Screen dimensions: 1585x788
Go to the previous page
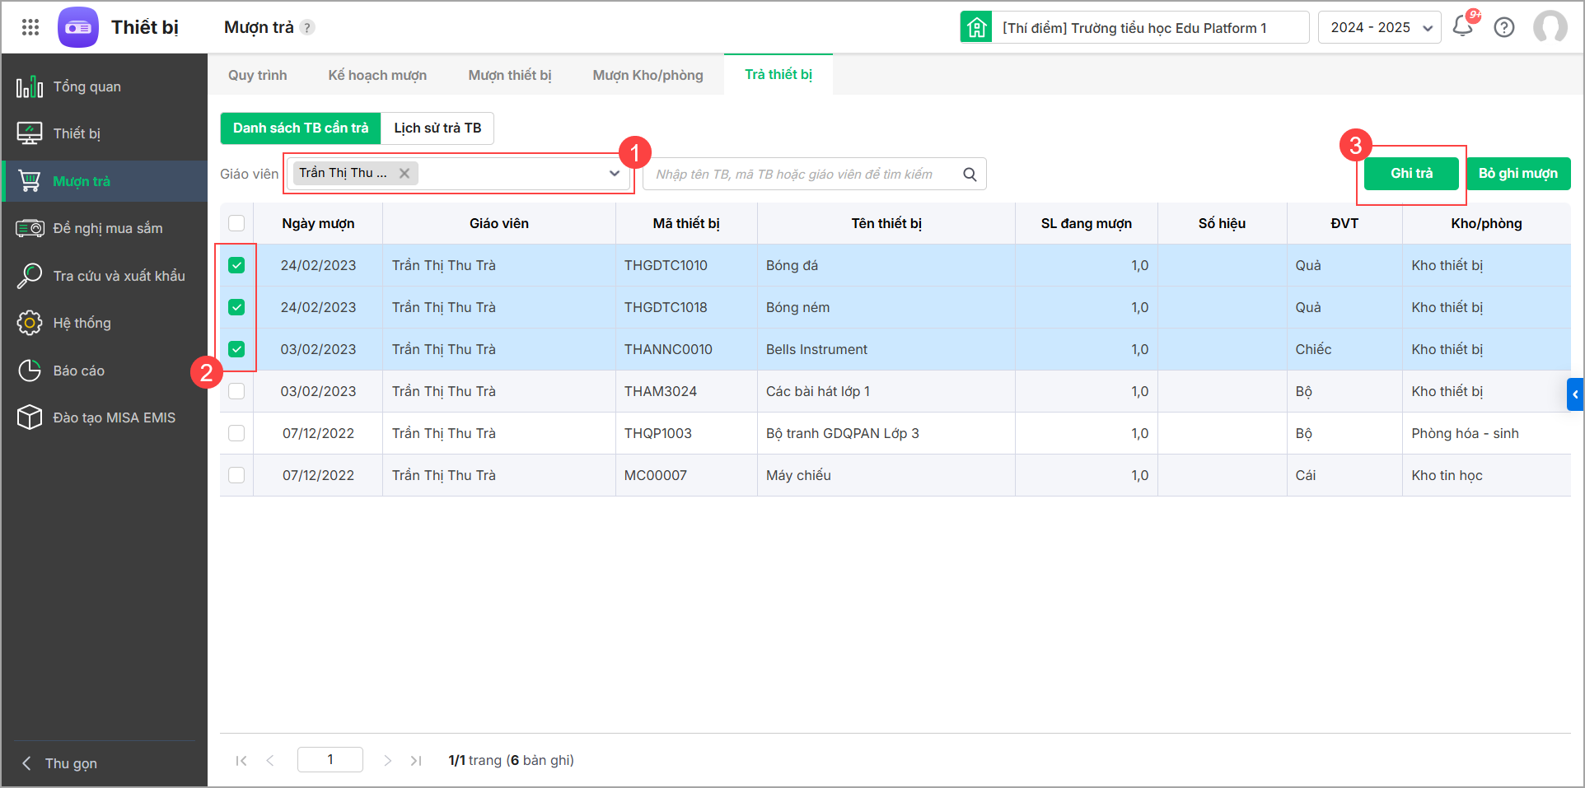coord(270,761)
